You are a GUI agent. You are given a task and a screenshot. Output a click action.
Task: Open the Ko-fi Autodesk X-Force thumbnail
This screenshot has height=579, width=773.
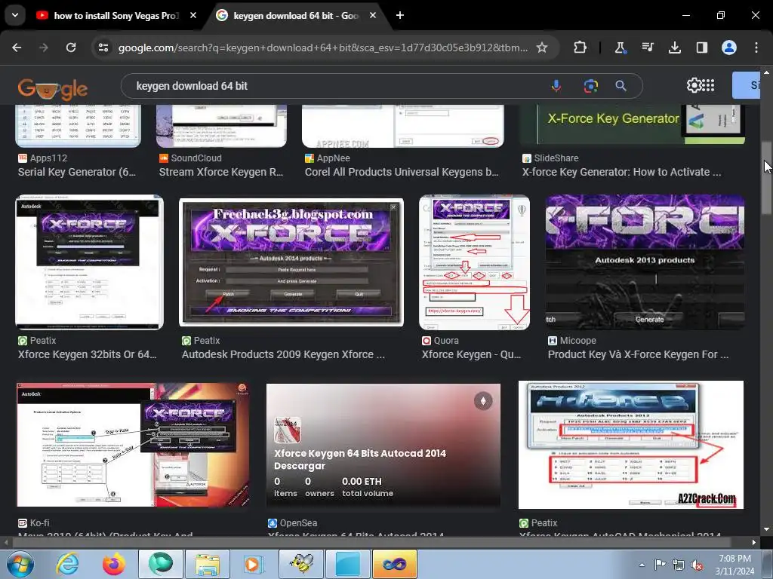point(133,445)
